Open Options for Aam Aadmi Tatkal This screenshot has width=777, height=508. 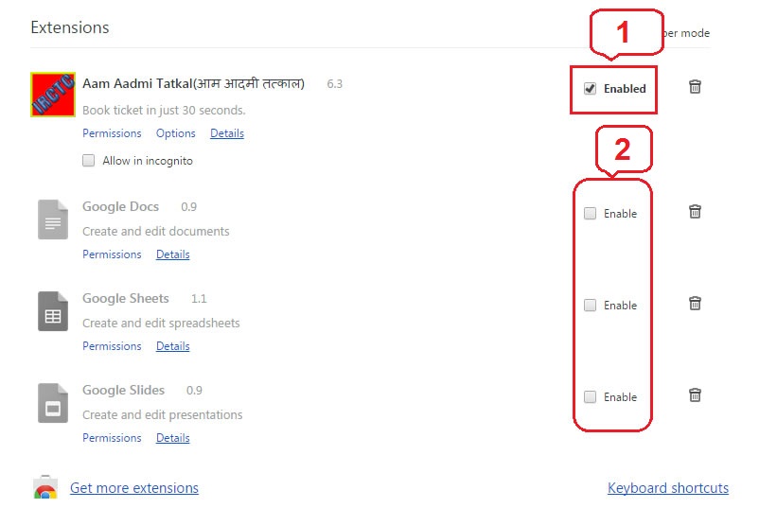pos(176,133)
